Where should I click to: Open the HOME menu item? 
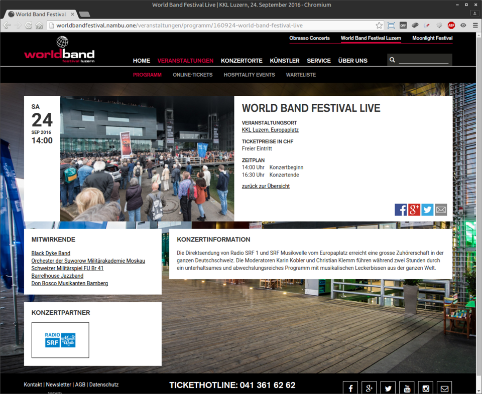(142, 61)
